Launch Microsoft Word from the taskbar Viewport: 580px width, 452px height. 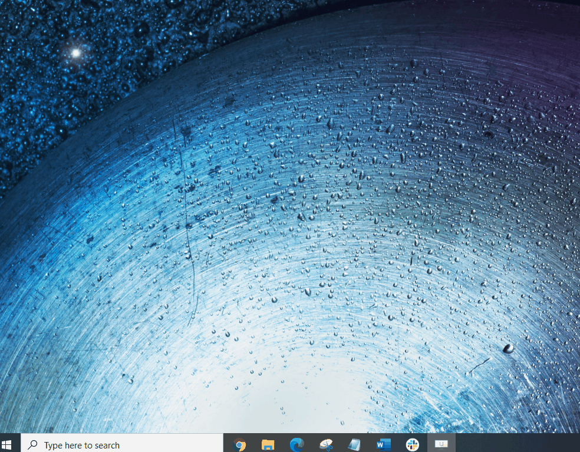click(383, 444)
